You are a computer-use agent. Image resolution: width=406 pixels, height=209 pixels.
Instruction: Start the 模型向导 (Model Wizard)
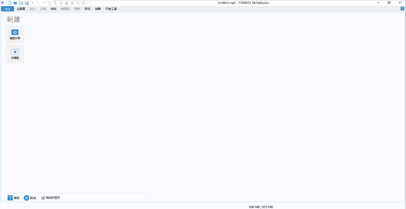point(15,35)
